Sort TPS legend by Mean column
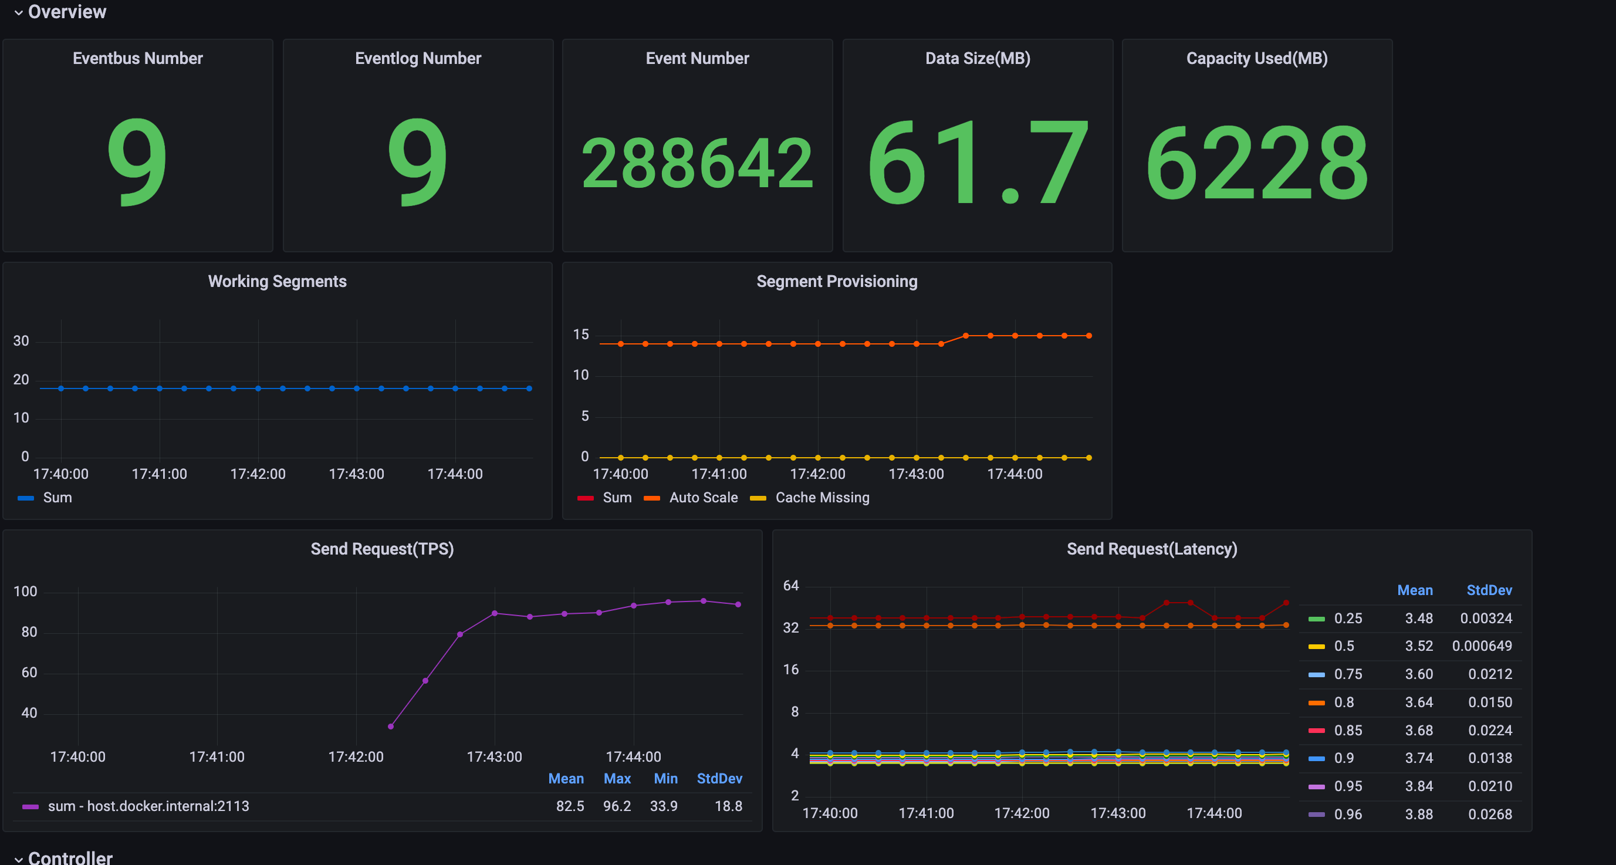 (566, 778)
